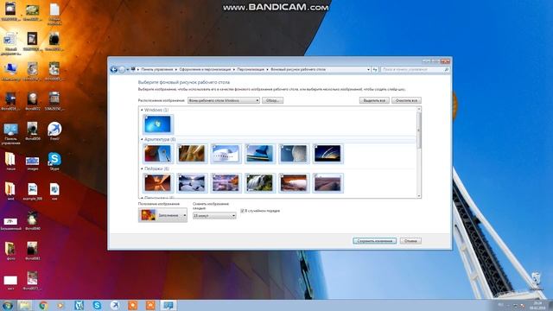The image size is (553, 311).
Task: Collapse the Пейзажи (6) wallpaper group
Action: [142, 169]
